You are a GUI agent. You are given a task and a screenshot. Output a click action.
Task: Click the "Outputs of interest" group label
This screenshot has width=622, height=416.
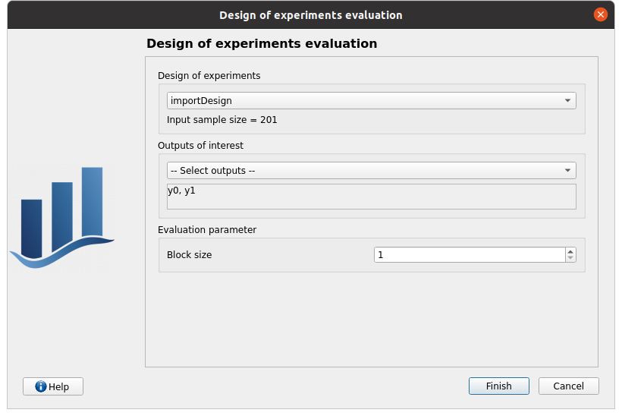200,145
